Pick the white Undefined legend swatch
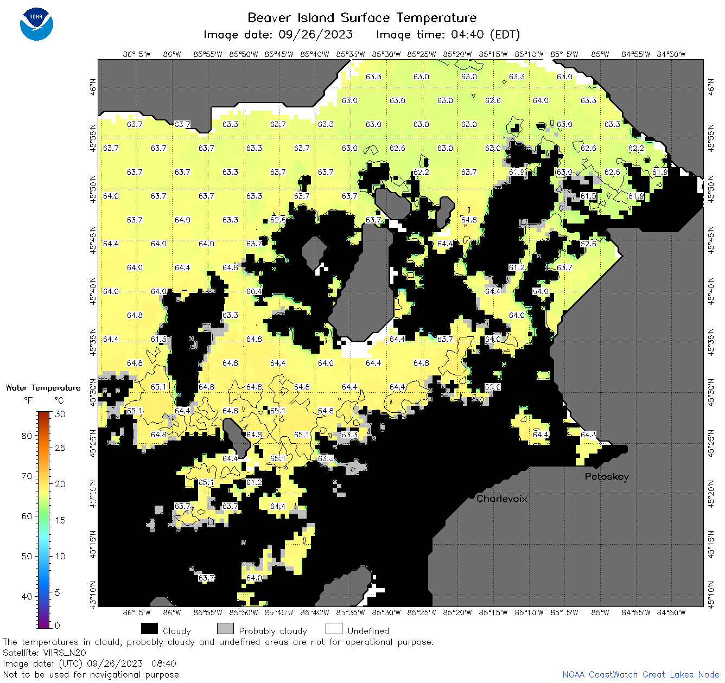The height and width of the screenshot is (683, 725). [334, 629]
